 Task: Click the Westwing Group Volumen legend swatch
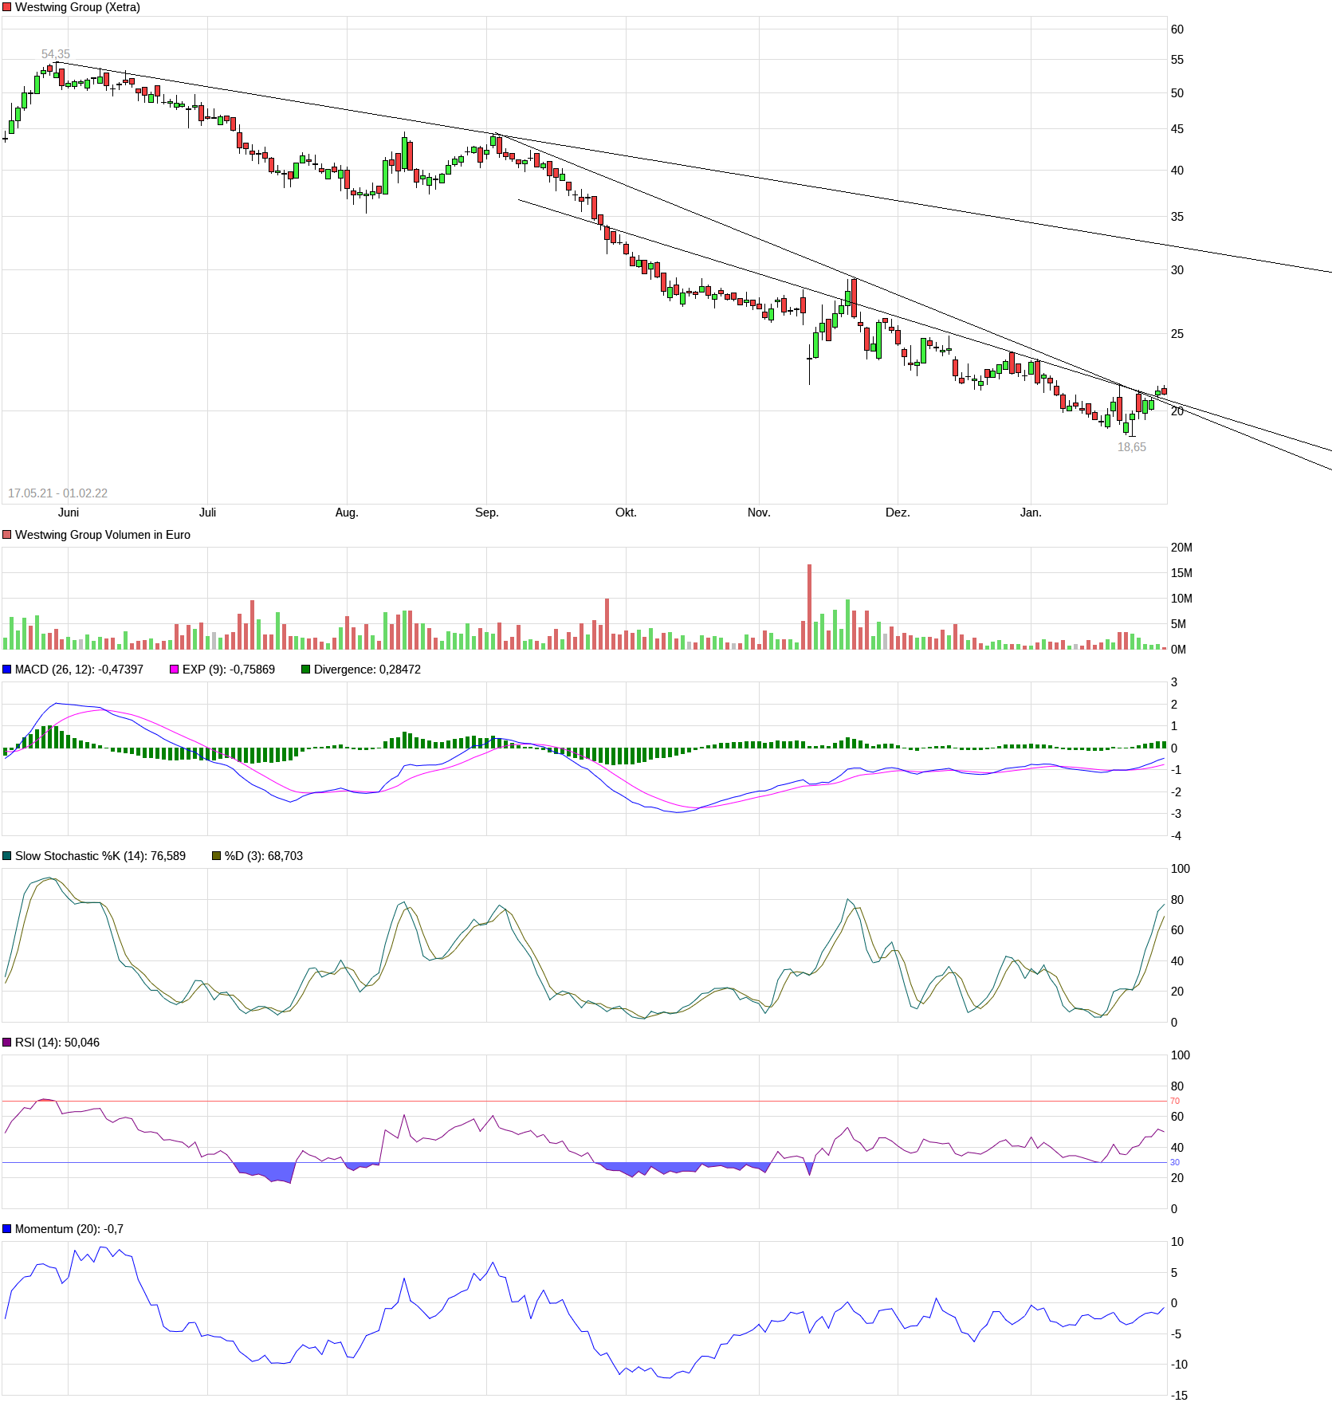coord(7,535)
